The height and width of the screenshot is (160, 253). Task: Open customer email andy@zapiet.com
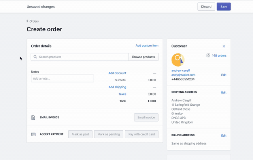point(183,75)
